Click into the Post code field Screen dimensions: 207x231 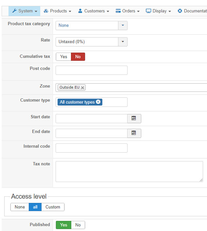91,70
